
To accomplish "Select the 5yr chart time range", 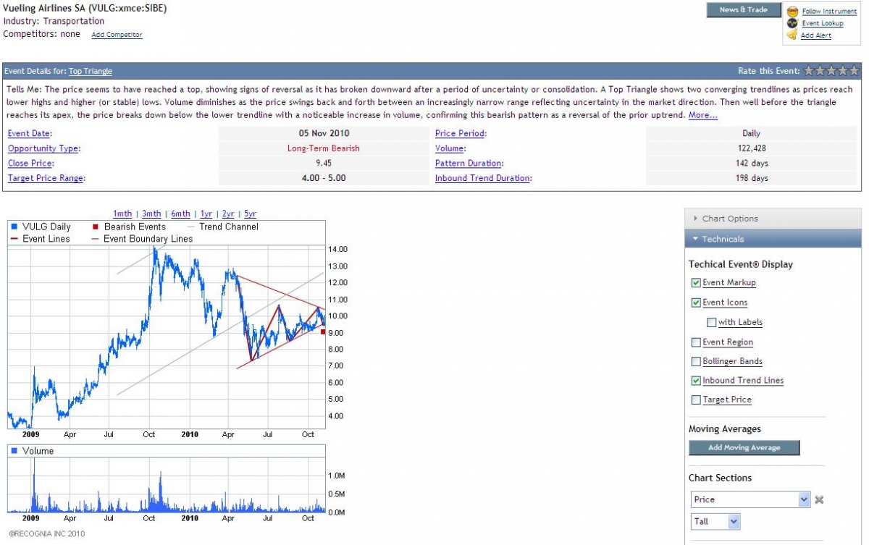I will coord(250,214).
